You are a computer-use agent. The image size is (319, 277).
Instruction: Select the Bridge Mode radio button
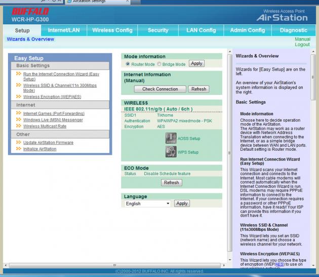pos(159,64)
